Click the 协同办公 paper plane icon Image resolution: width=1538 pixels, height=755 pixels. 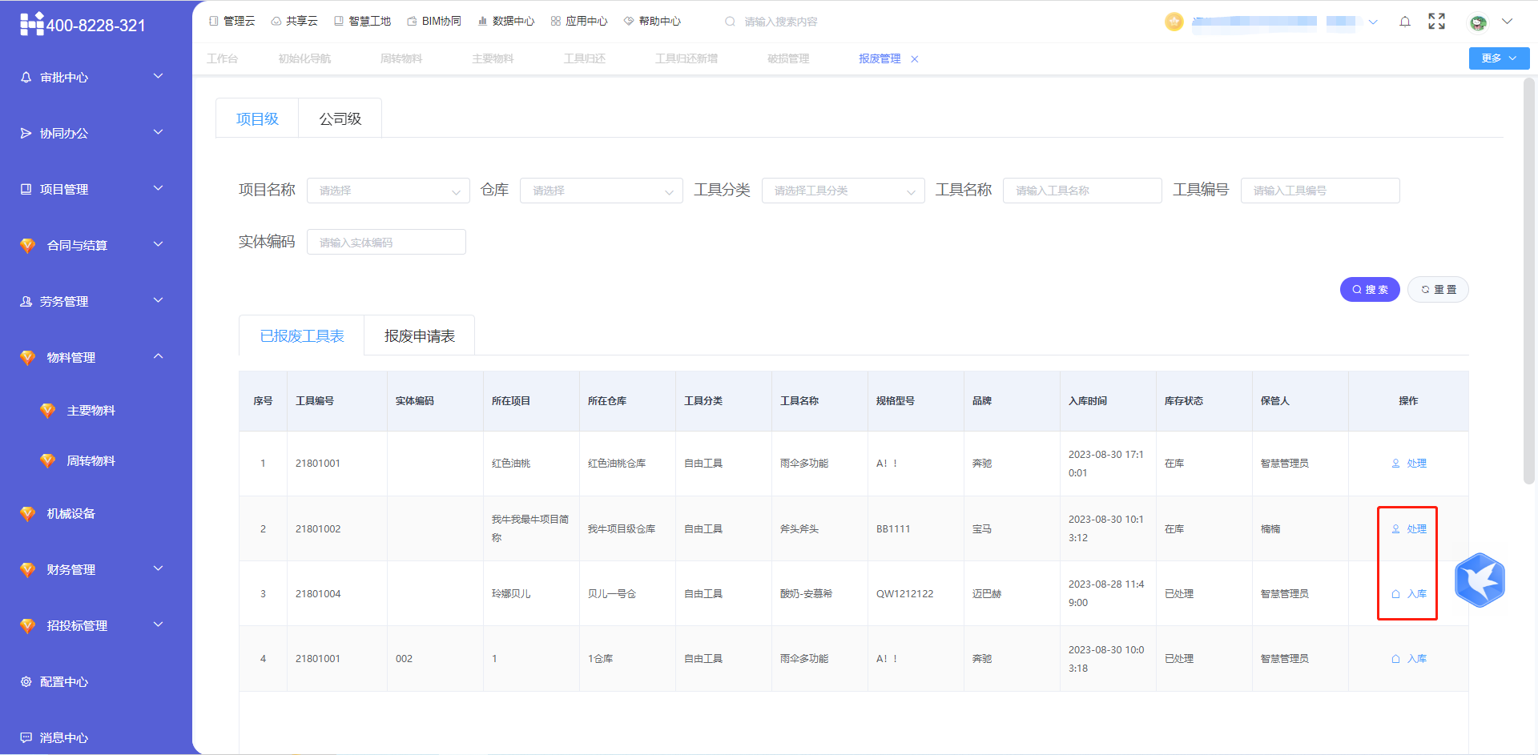(26, 134)
